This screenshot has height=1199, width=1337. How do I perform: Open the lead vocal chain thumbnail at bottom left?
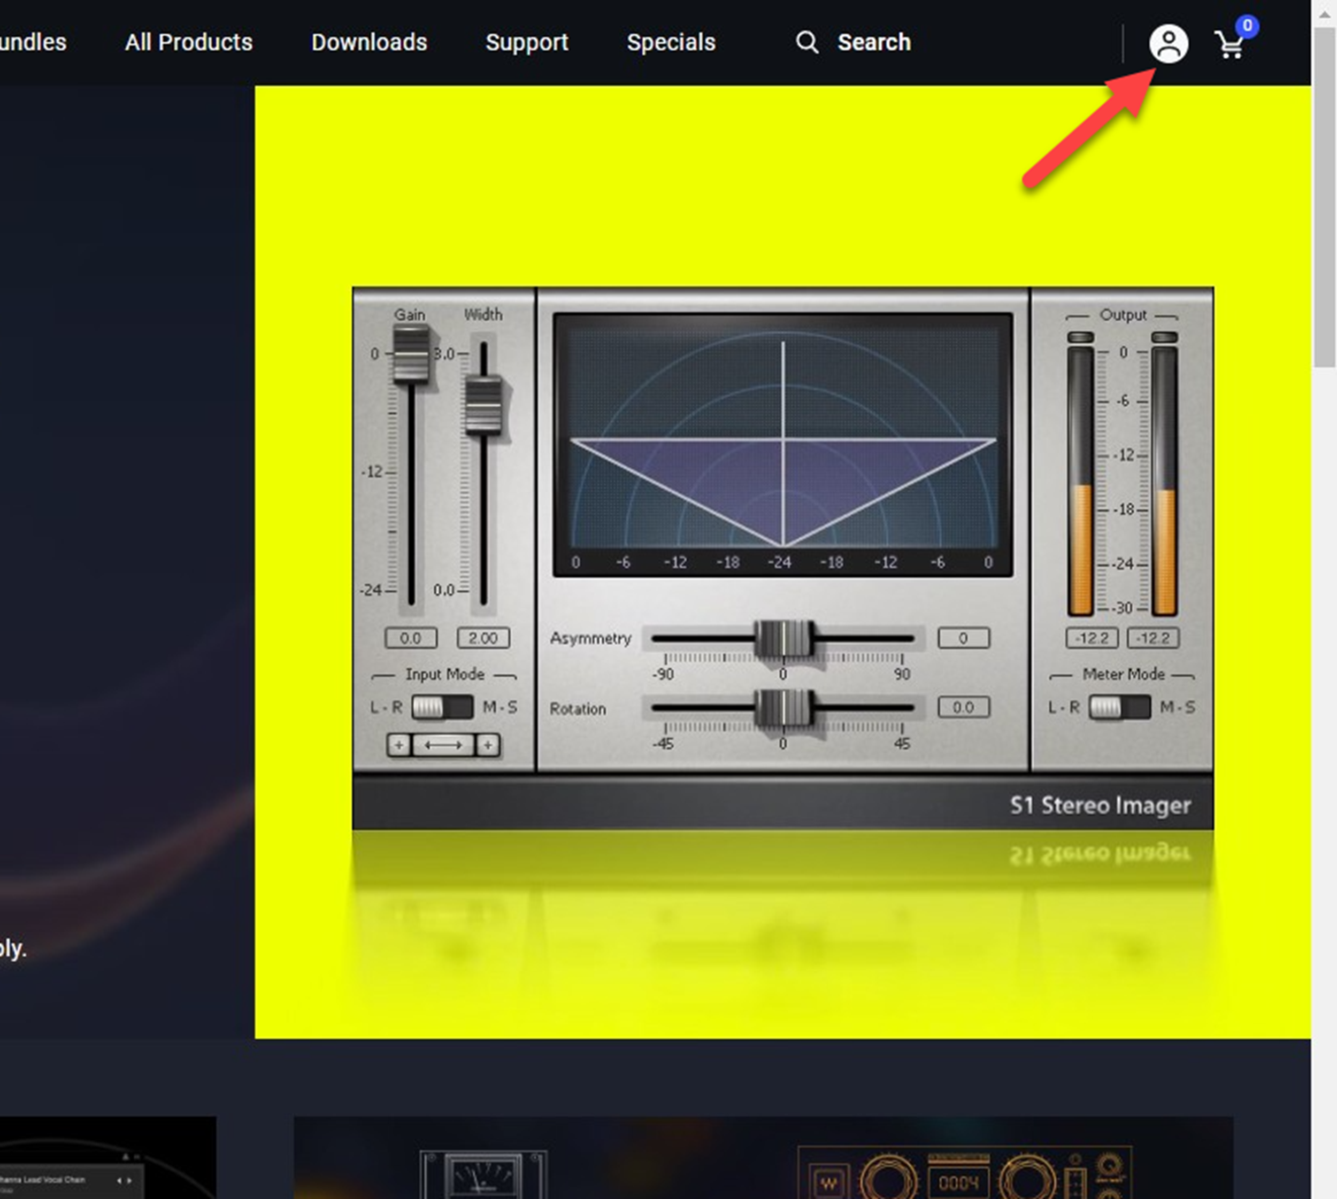108,1157
